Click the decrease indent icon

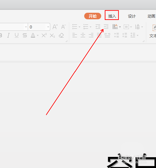pos(98,27)
